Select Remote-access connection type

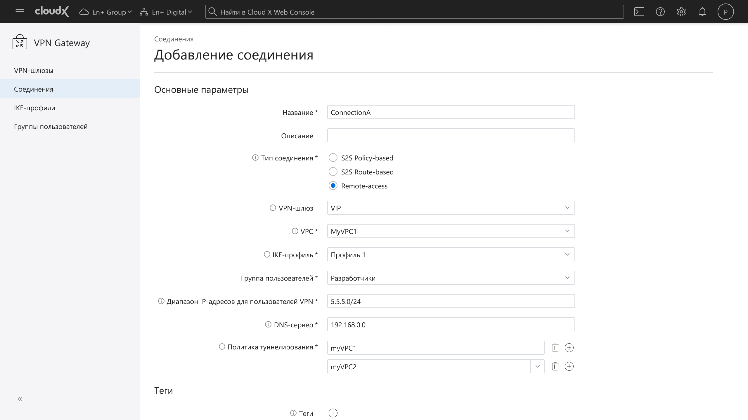point(333,186)
